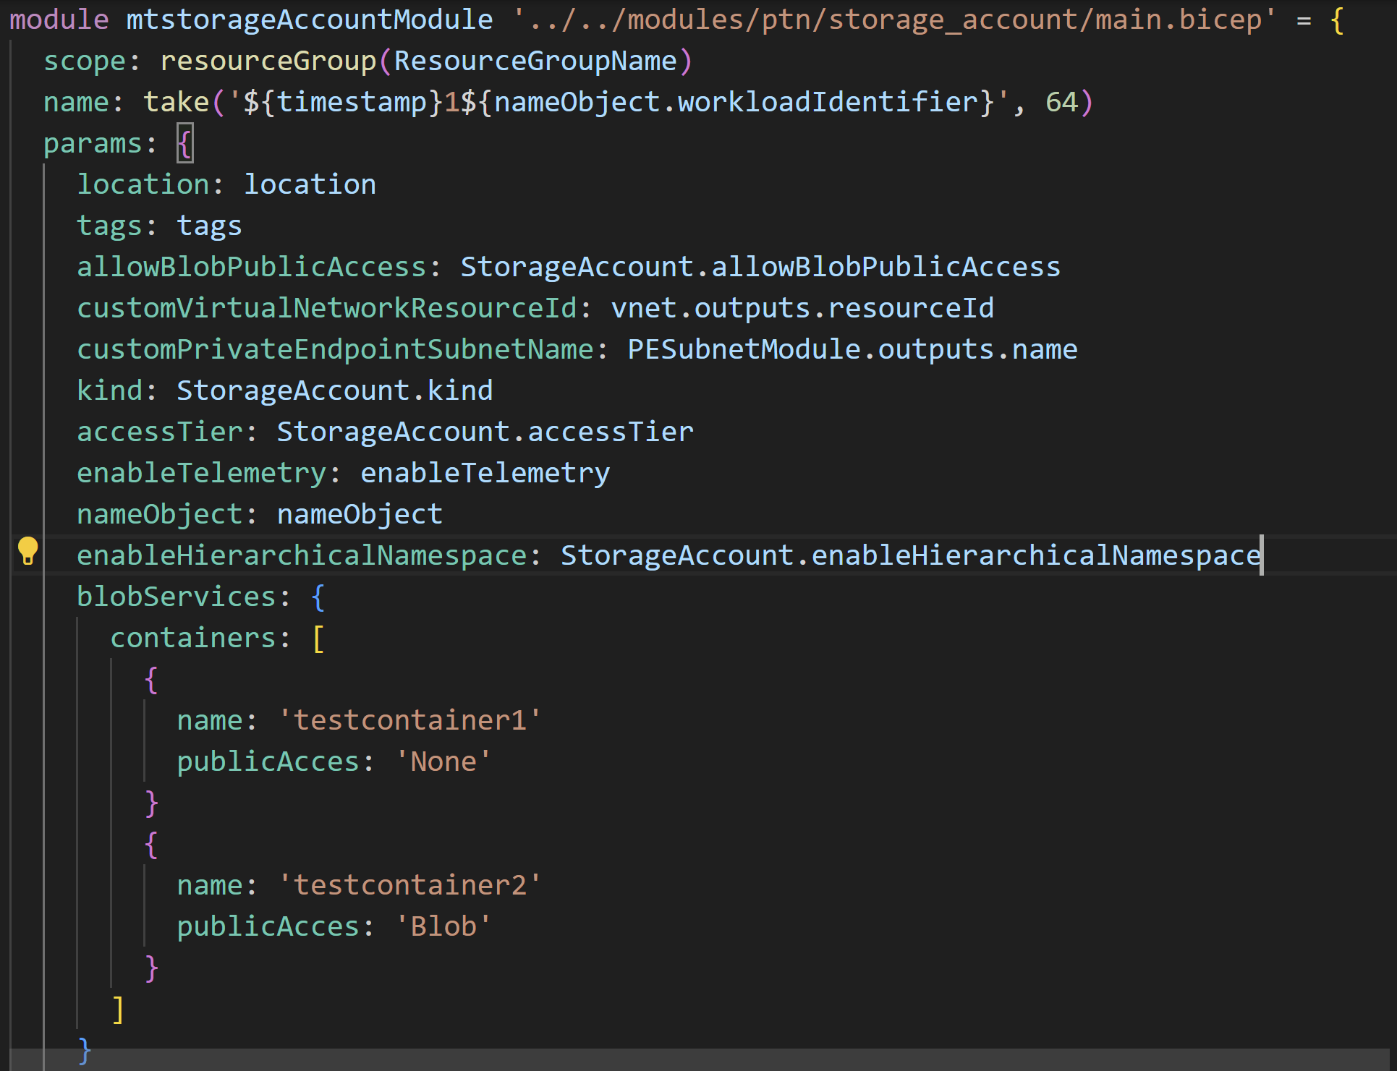Click the highlighted params opening brace
The height and width of the screenshot is (1071, 1397).
click(x=185, y=142)
